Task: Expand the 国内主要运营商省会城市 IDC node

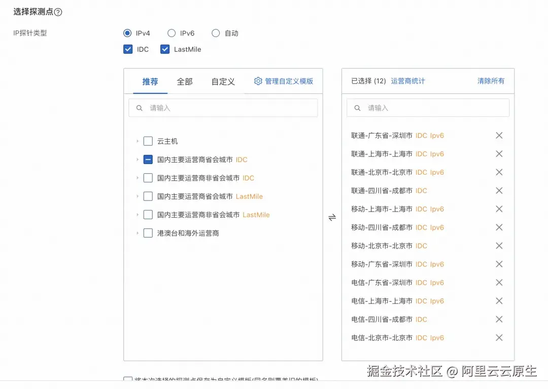Action: click(x=136, y=159)
